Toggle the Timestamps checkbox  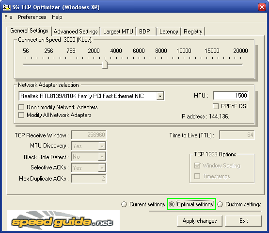tap(197, 176)
